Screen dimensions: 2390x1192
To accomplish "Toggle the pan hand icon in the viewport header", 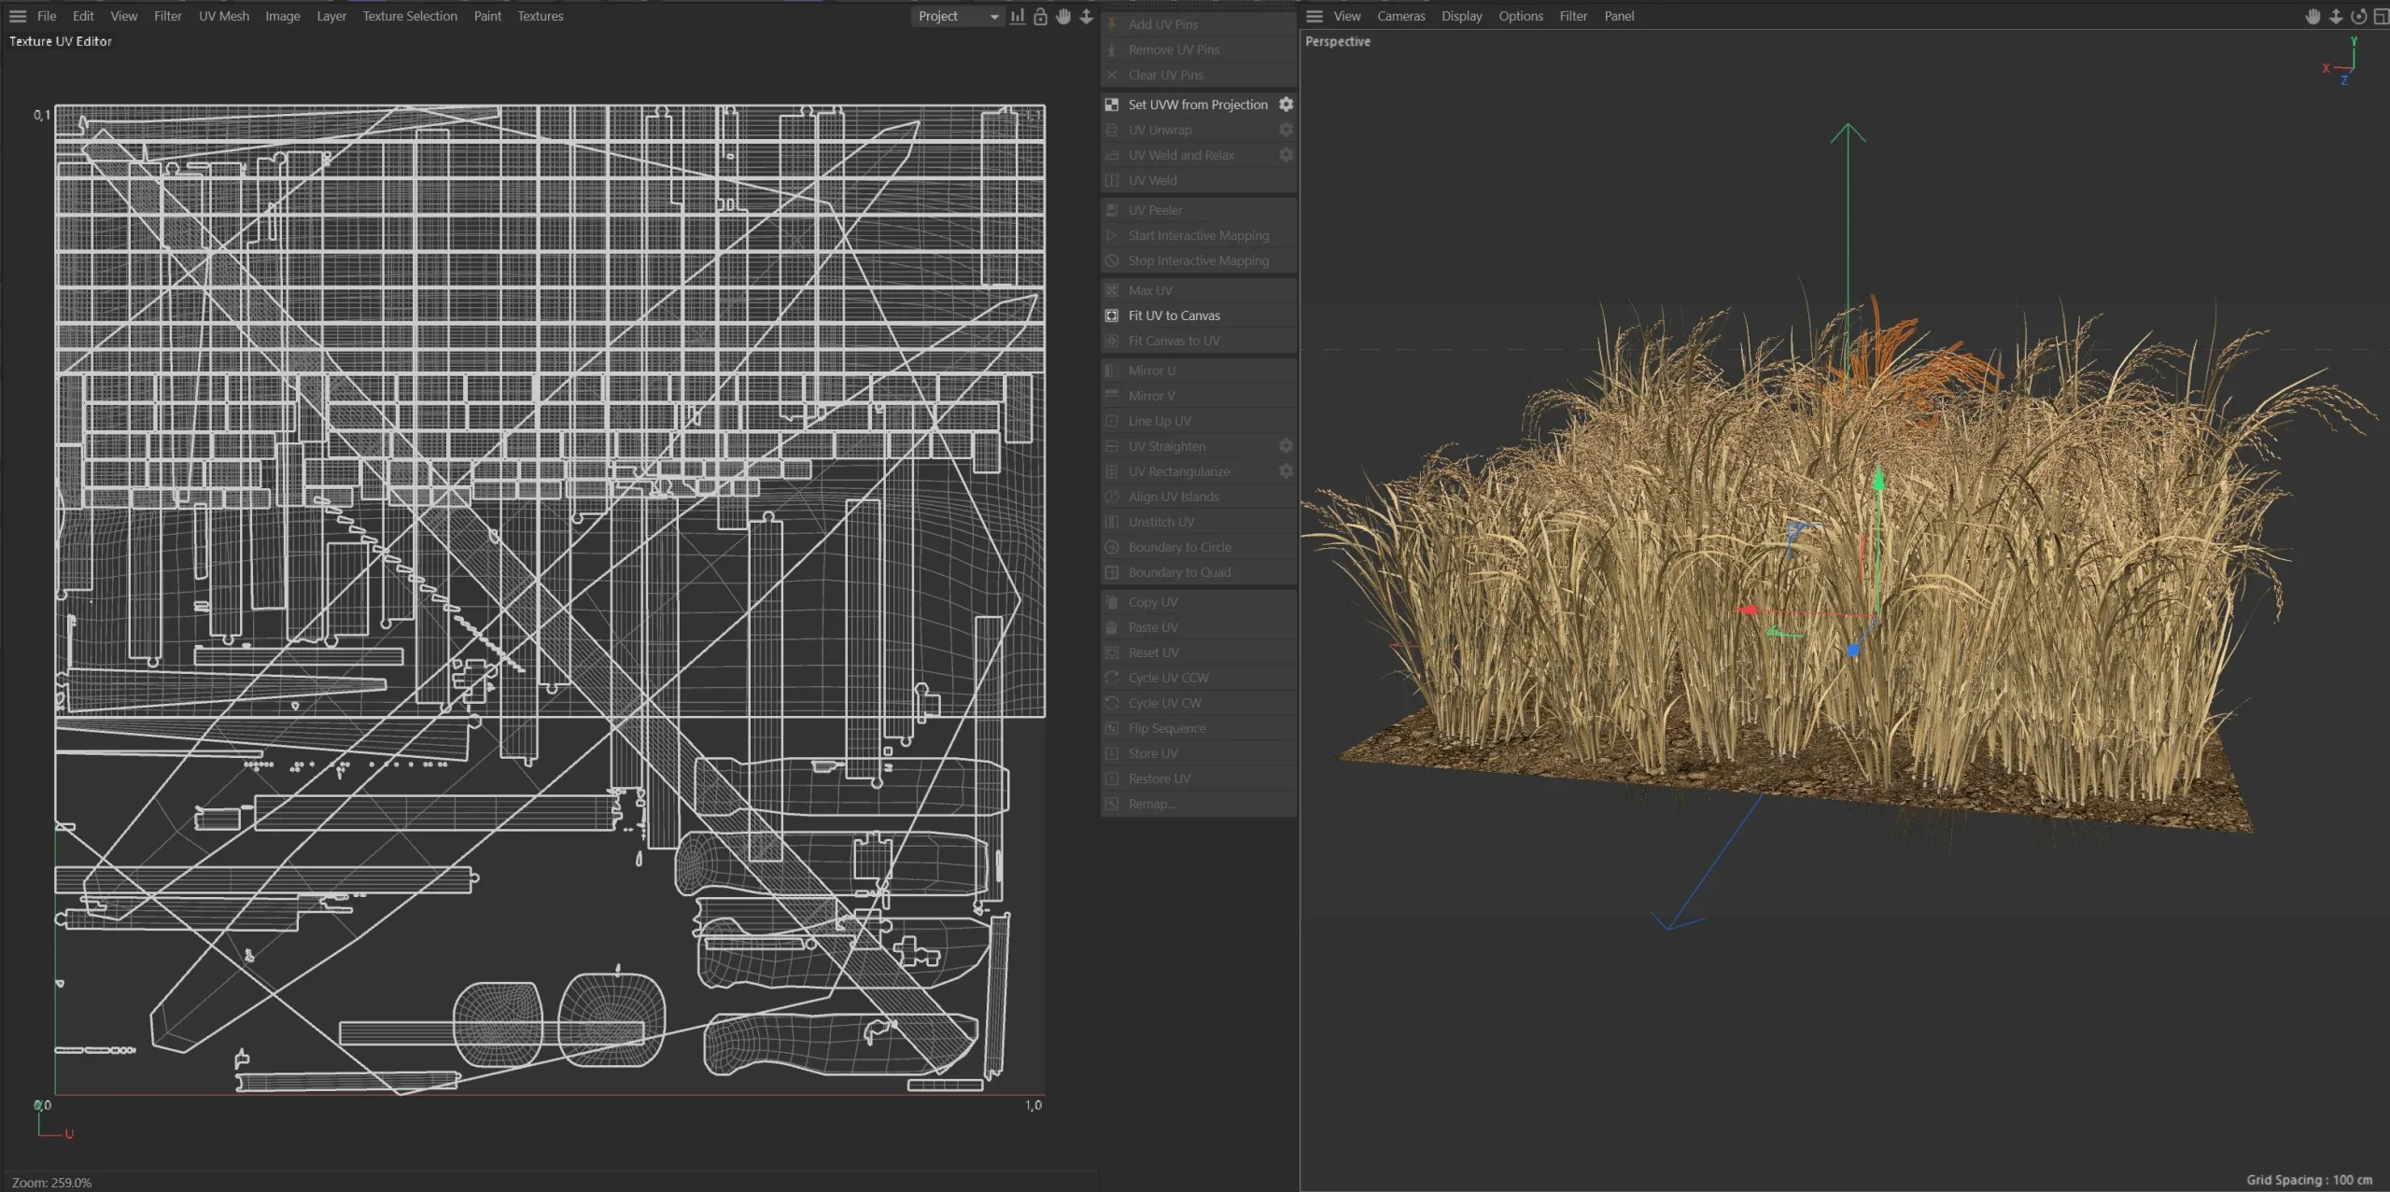I will coord(2312,16).
